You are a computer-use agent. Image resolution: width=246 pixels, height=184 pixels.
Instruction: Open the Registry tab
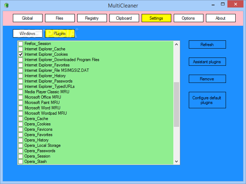point(92,18)
